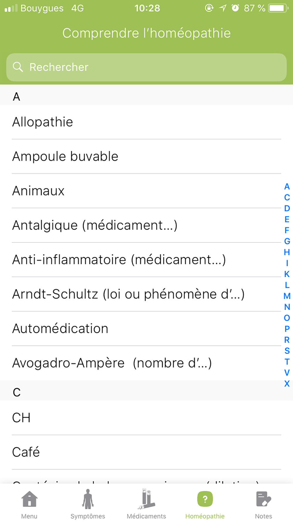Tap the magnifying glass search icon
The width and height of the screenshot is (293, 522).
pyautogui.click(x=18, y=67)
